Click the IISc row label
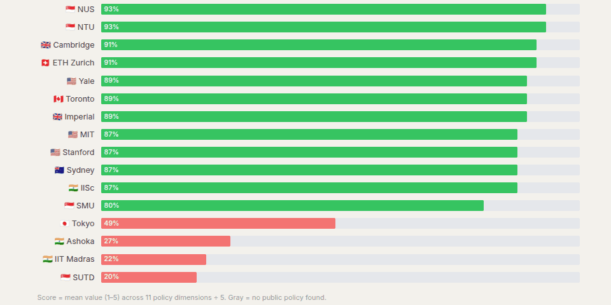This screenshot has height=305, width=611. pyautogui.click(x=87, y=188)
